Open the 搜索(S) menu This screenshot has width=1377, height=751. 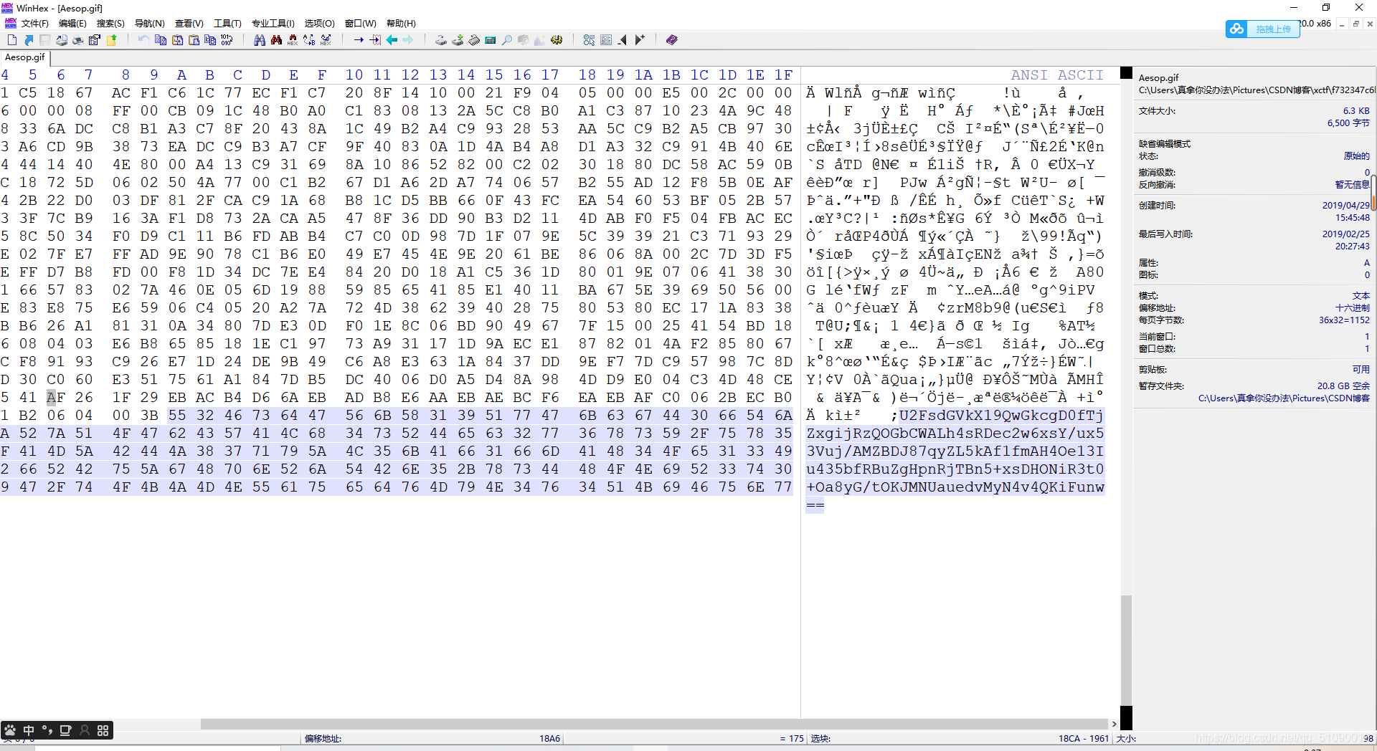pyautogui.click(x=110, y=24)
